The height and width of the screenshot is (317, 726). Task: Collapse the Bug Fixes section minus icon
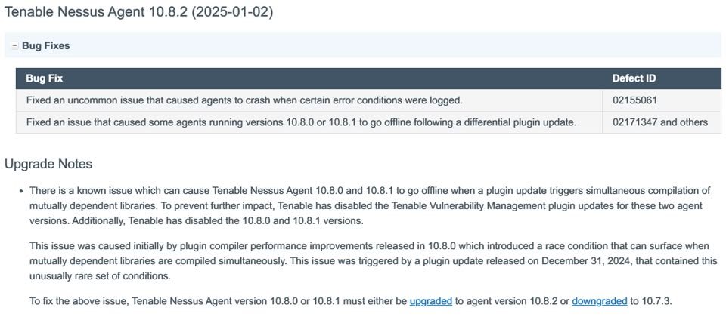point(14,46)
